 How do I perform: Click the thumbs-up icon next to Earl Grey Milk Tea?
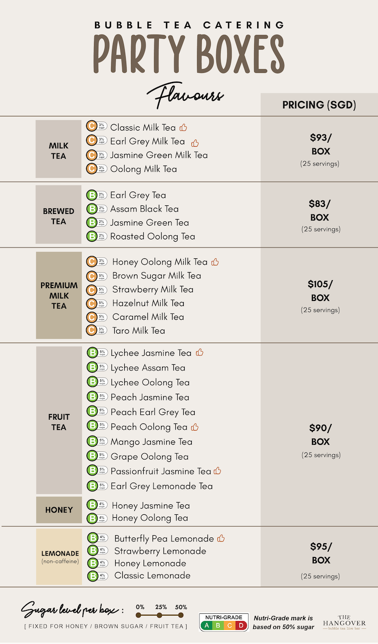195,143
